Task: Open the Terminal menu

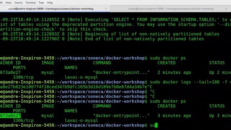Action: tap(30, 3)
